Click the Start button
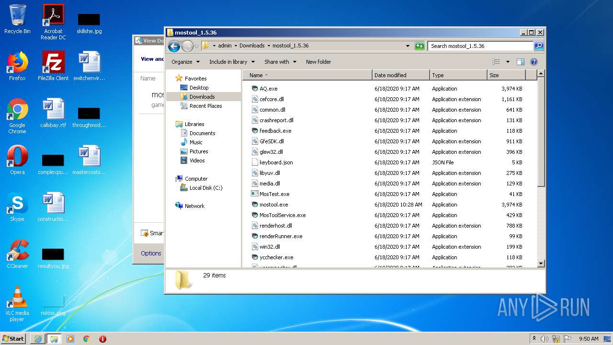Viewport: 613px width, 345px height. pos(13,339)
